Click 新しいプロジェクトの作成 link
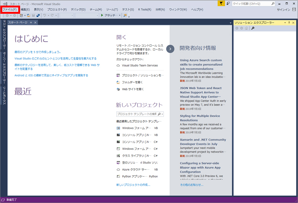 [133, 185]
